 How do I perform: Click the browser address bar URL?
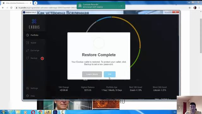point(48,8)
